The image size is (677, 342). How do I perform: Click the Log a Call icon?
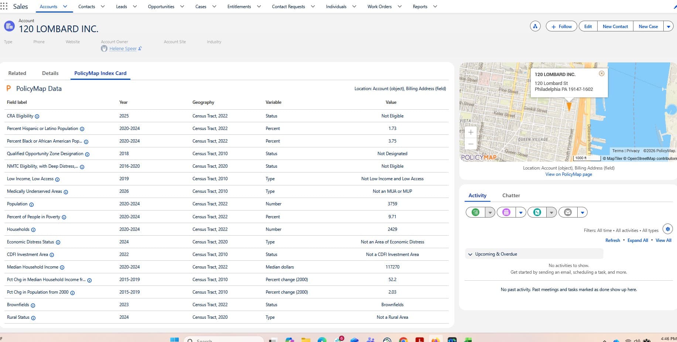[537, 212]
